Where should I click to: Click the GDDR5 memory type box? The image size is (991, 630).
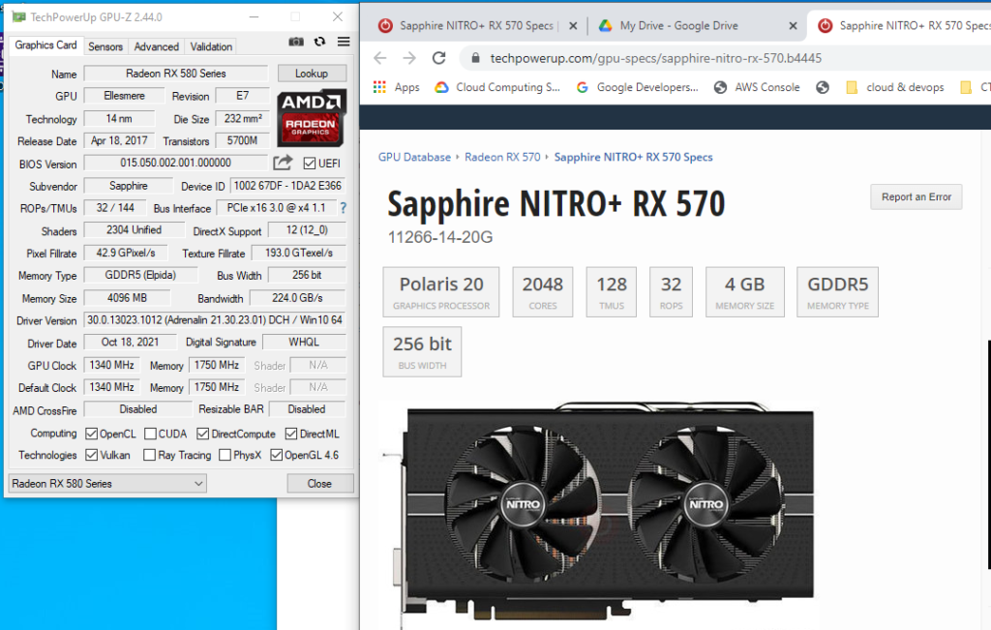[x=837, y=291]
